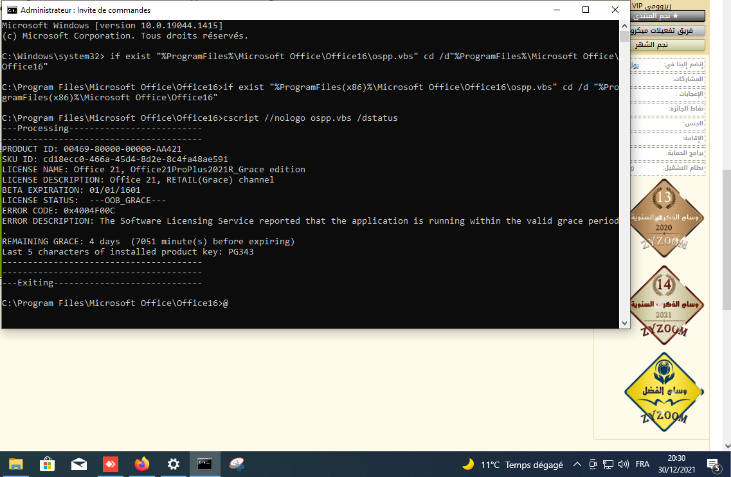
Task: Select the Command Prompt taskbar icon
Action: coord(204,464)
